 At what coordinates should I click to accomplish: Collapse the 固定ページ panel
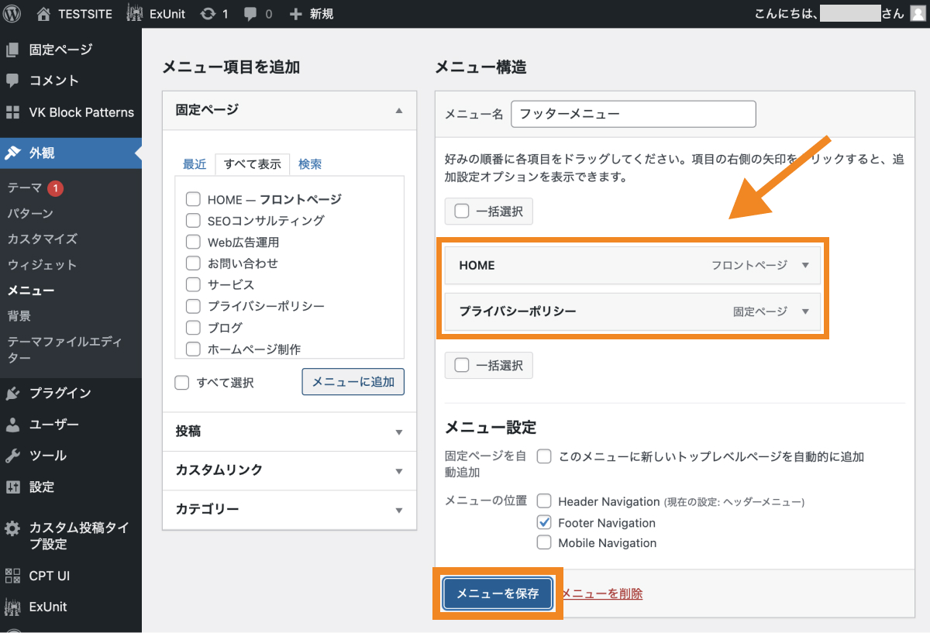point(399,111)
